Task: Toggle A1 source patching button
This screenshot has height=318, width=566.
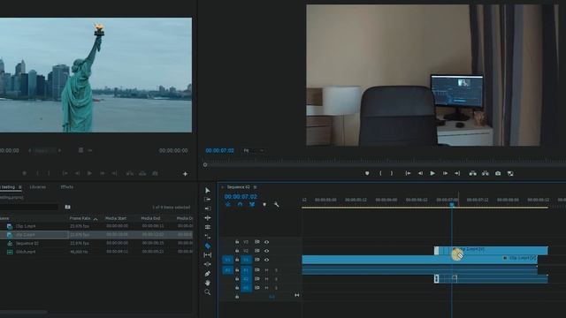Action: [x=228, y=270]
